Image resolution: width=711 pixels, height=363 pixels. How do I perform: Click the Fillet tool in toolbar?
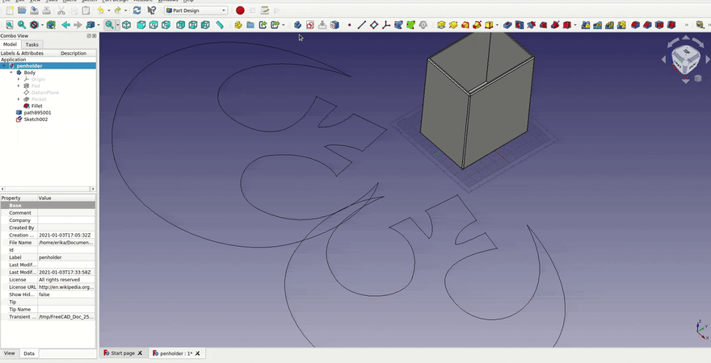635,25
